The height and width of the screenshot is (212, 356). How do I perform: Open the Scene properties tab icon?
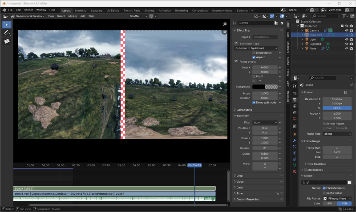tap(295, 112)
